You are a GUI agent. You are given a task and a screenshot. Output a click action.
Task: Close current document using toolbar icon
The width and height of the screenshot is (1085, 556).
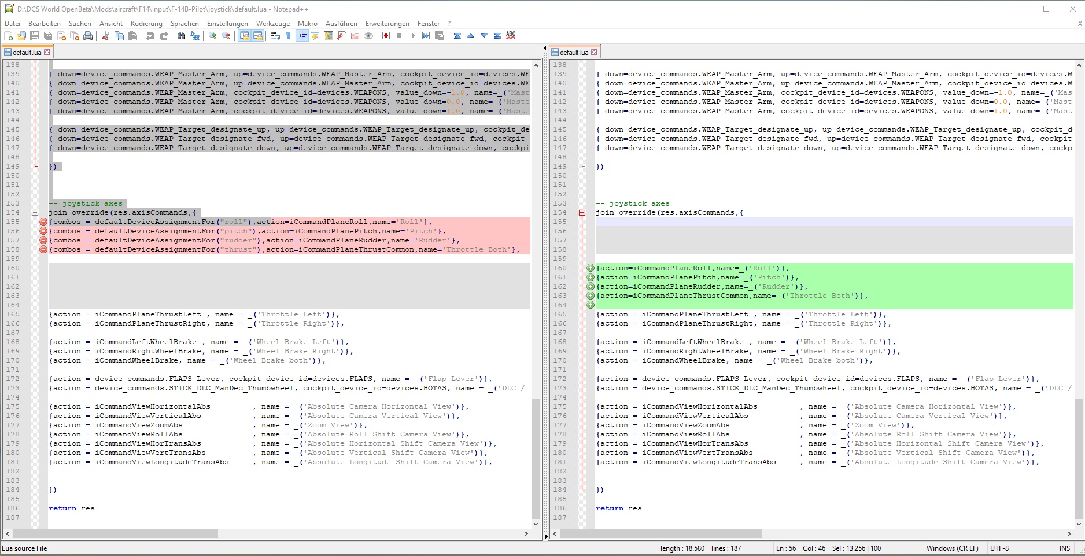(x=61, y=36)
